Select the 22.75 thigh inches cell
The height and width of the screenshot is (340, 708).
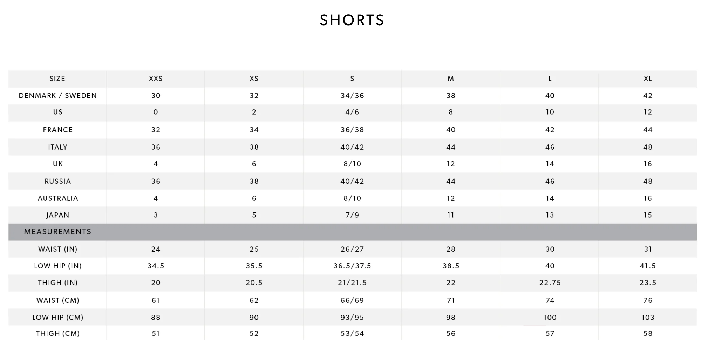coord(550,283)
